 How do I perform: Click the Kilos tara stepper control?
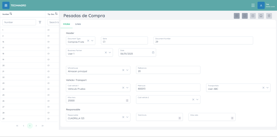127,101
